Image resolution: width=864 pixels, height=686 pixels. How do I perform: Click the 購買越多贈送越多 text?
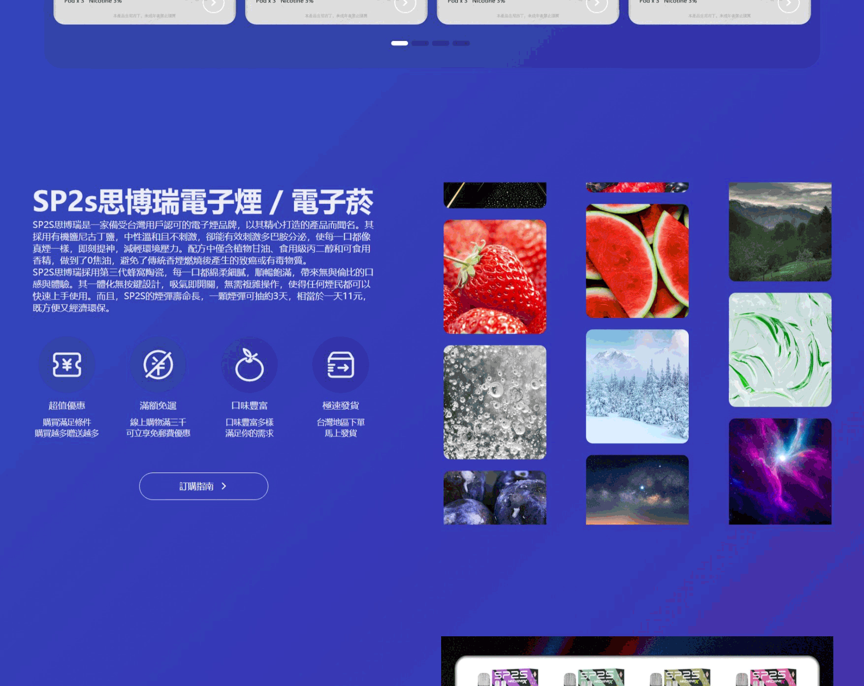tap(67, 433)
